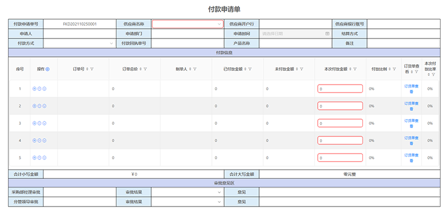Focus the 付款回执单号 input field
The width and height of the screenshot is (448, 214).
pos(187,43)
